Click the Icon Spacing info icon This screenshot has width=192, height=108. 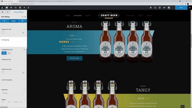(x=24, y=40)
